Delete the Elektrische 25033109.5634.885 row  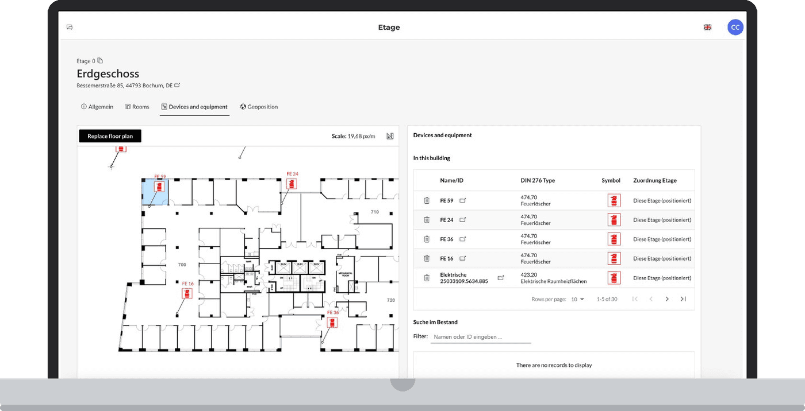pyautogui.click(x=427, y=278)
